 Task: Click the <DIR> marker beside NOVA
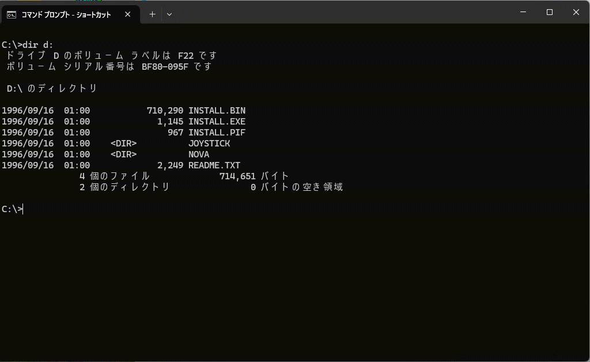pos(123,154)
